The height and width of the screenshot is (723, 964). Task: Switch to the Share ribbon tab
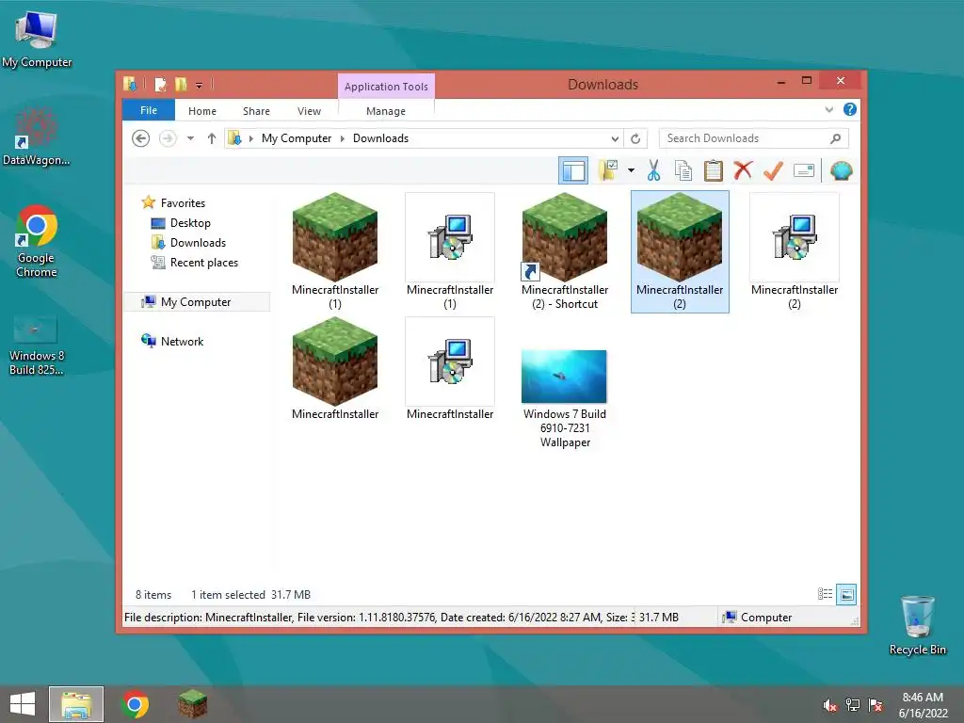pos(256,111)
